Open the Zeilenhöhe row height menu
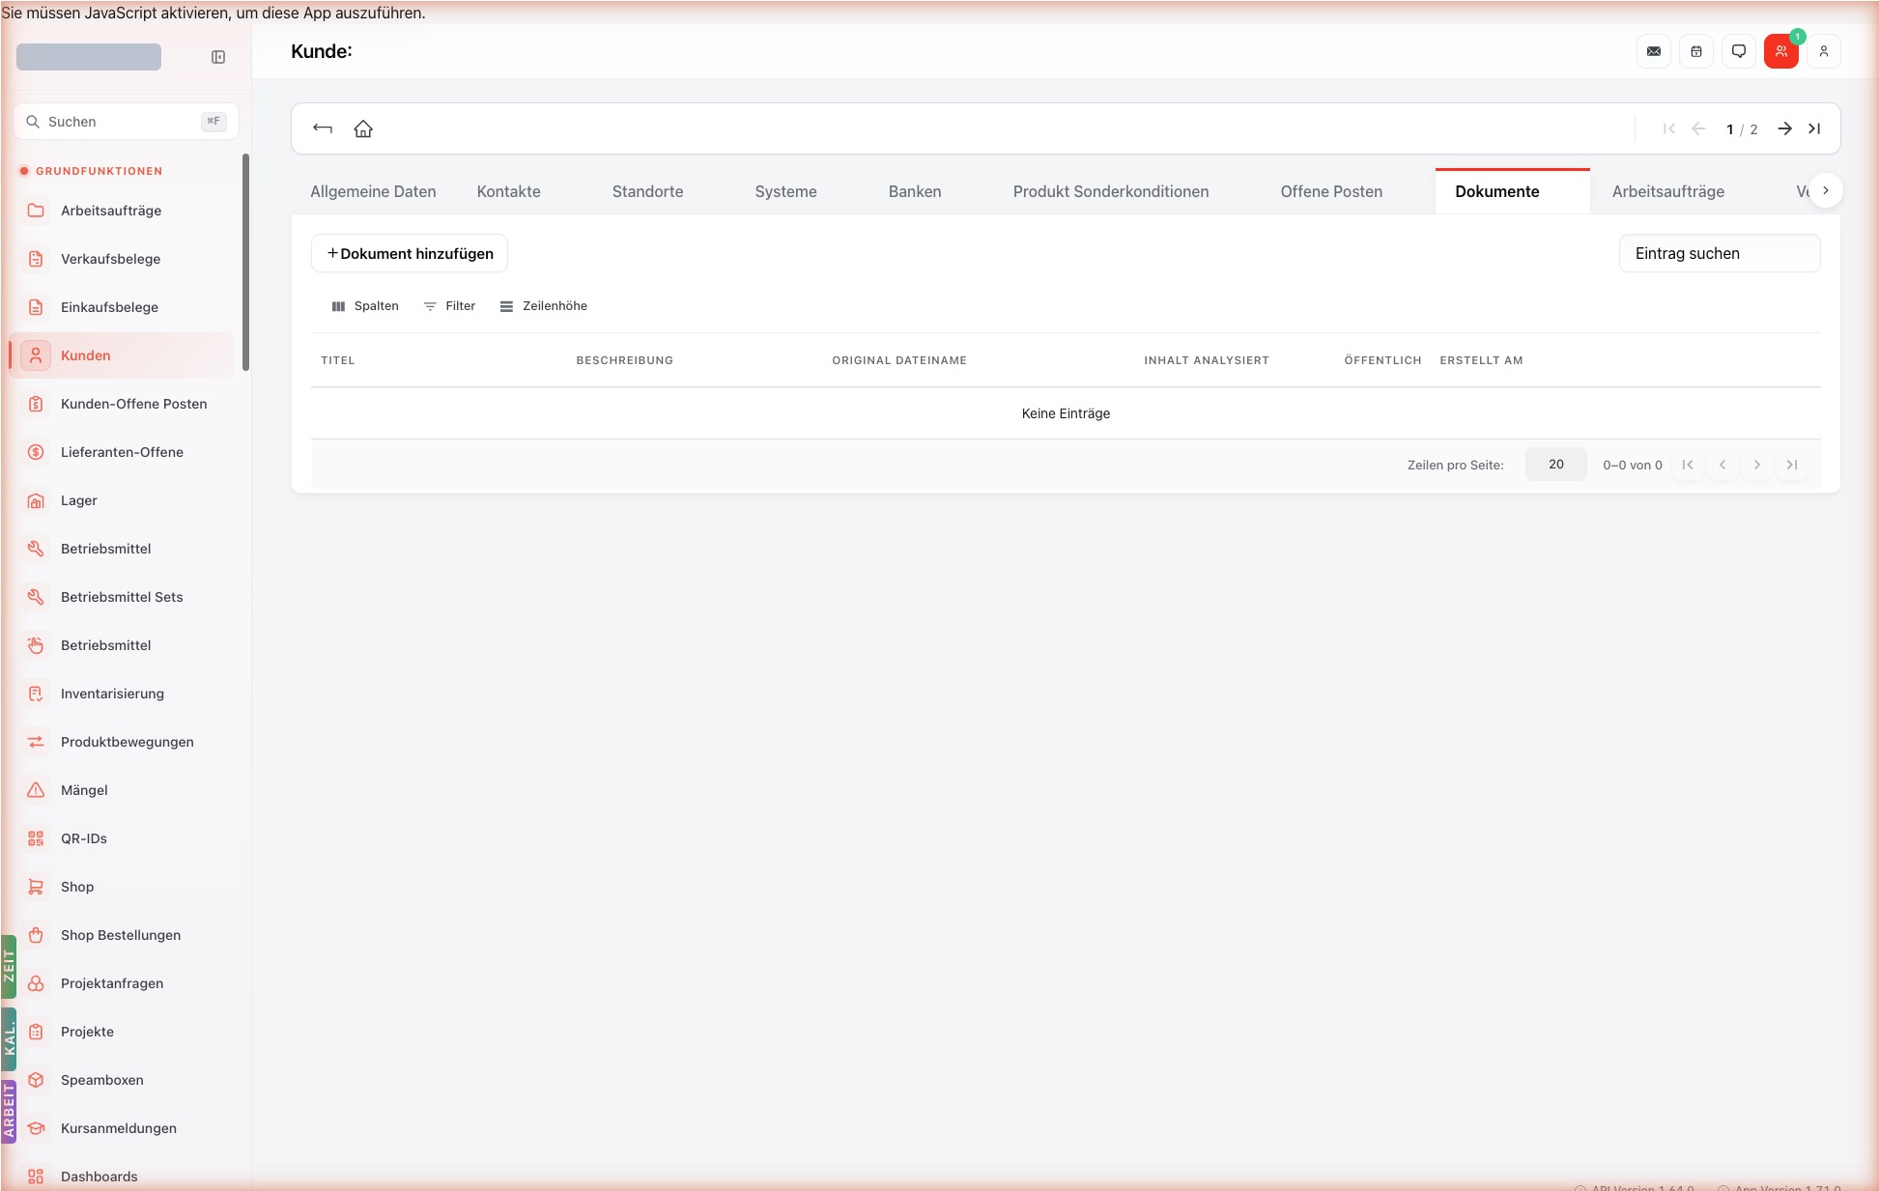 click(x=544, y=306)
